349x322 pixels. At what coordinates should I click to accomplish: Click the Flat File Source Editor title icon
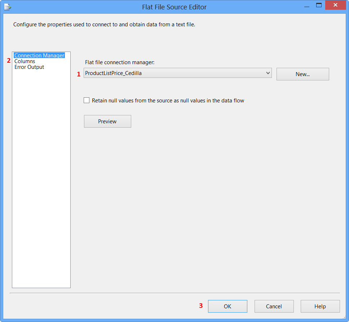(7, 7)
